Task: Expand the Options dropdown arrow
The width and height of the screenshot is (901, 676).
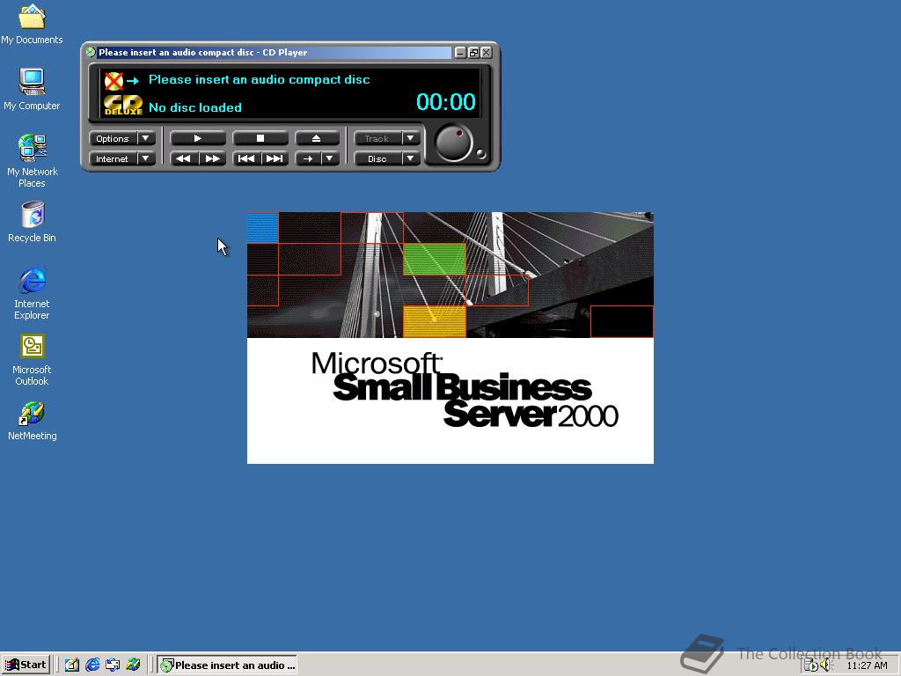Action: (146, 138)
